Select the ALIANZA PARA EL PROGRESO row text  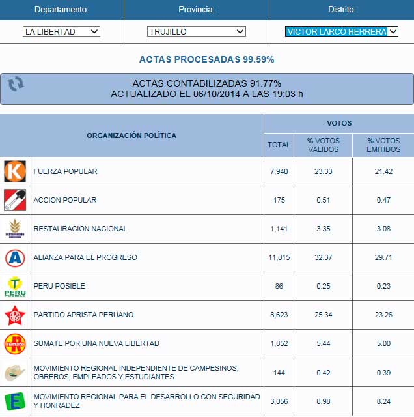point(85,257)
